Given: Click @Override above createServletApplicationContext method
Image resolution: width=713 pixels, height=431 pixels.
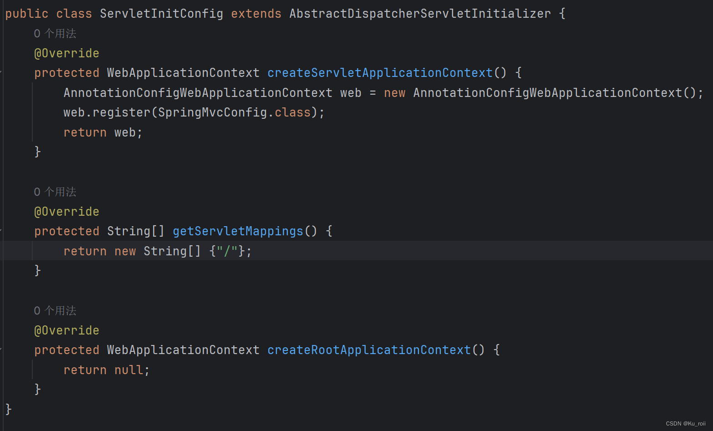Looking at the screenshot, I should pos(67,53).
